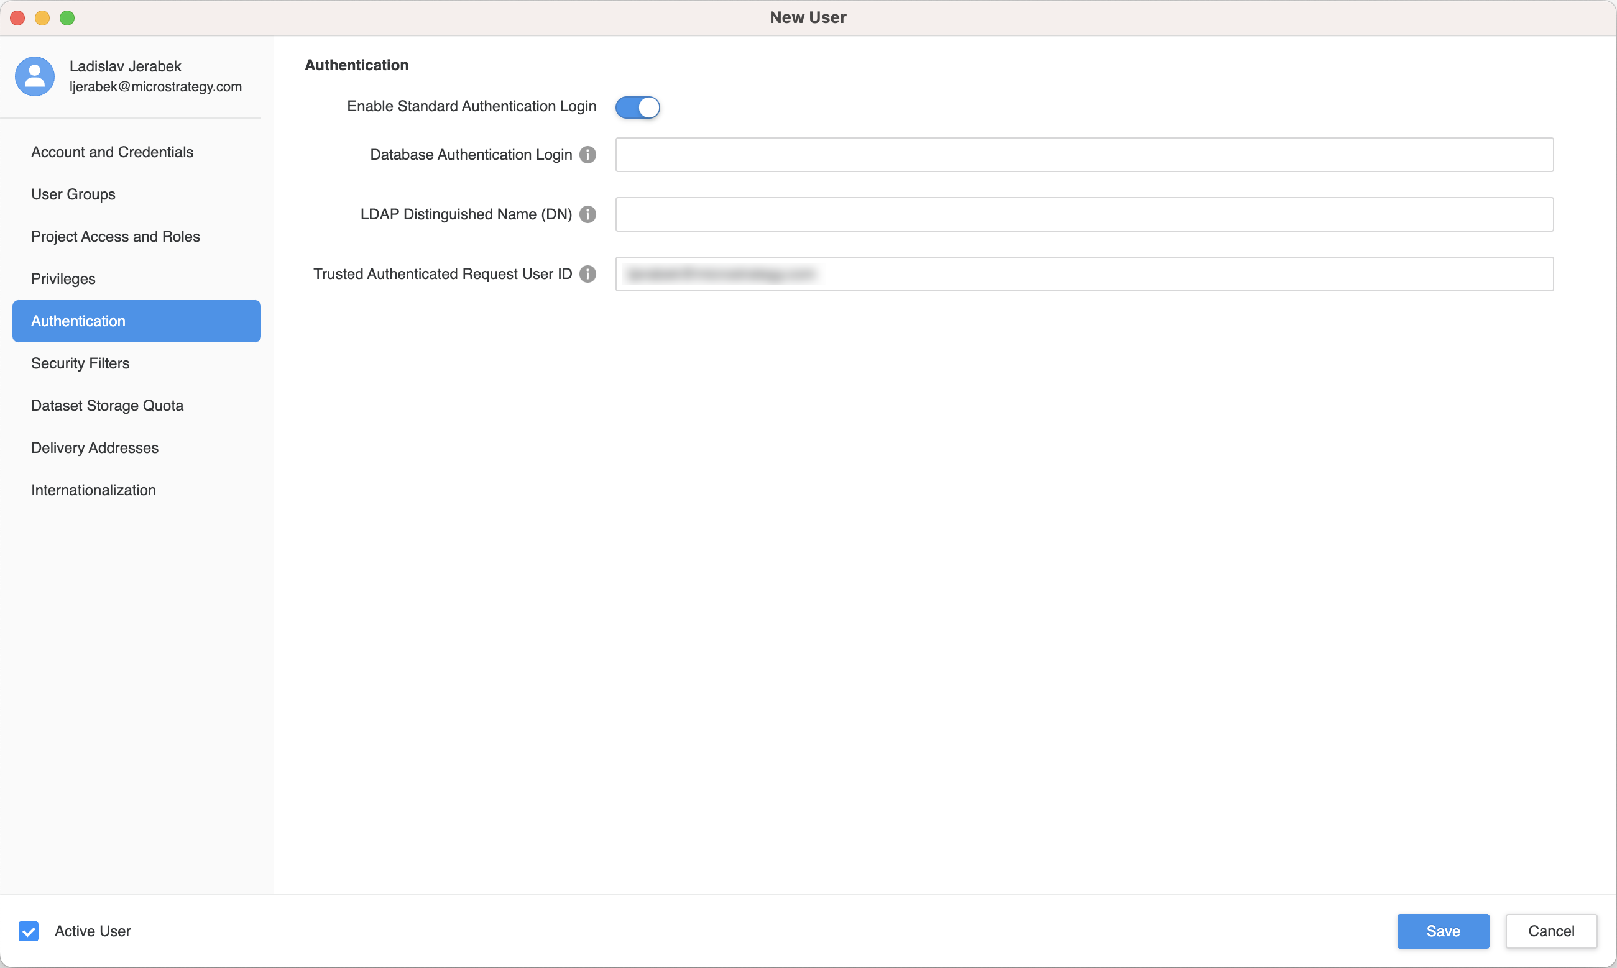The width and height of the screenshot is (1617, 968).
Task: Click the Trusted Authenticated Request User ID field
Action: click(1083, 274)
